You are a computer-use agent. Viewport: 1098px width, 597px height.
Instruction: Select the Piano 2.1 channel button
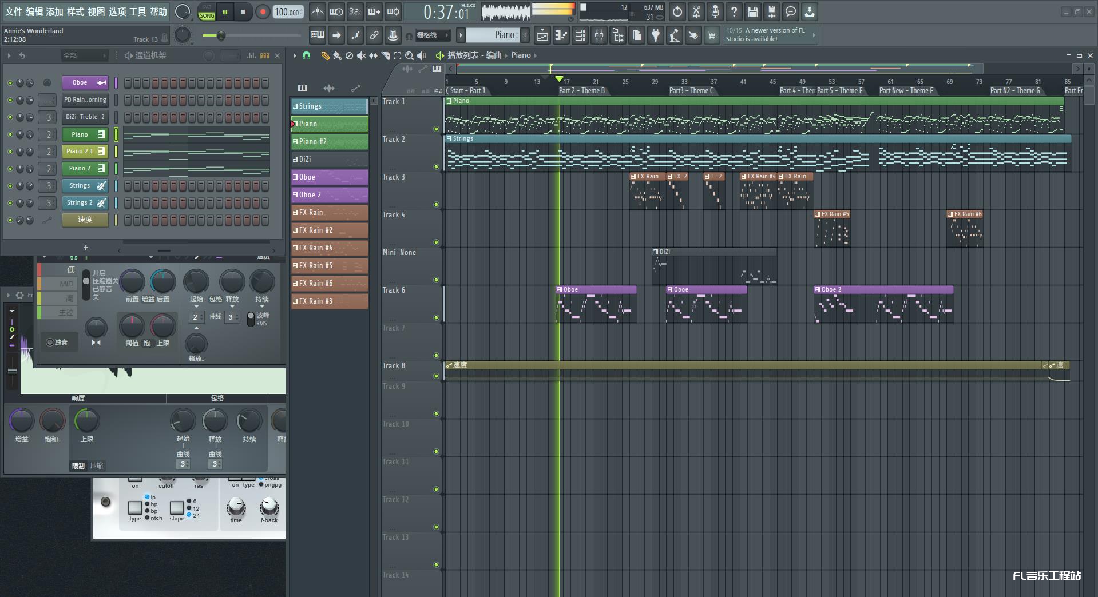85,152
